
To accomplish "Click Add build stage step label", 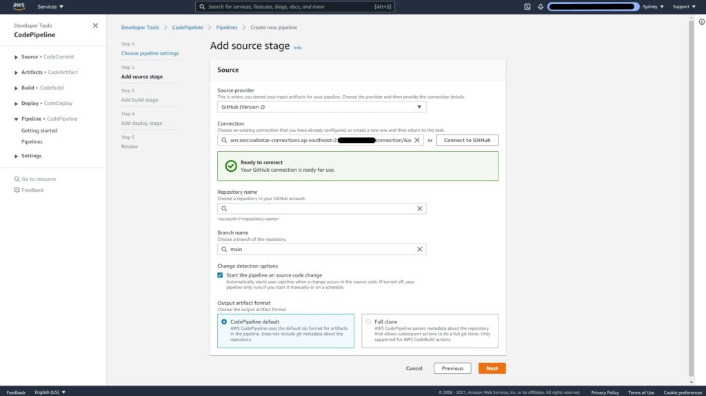I will pos(139,100).
